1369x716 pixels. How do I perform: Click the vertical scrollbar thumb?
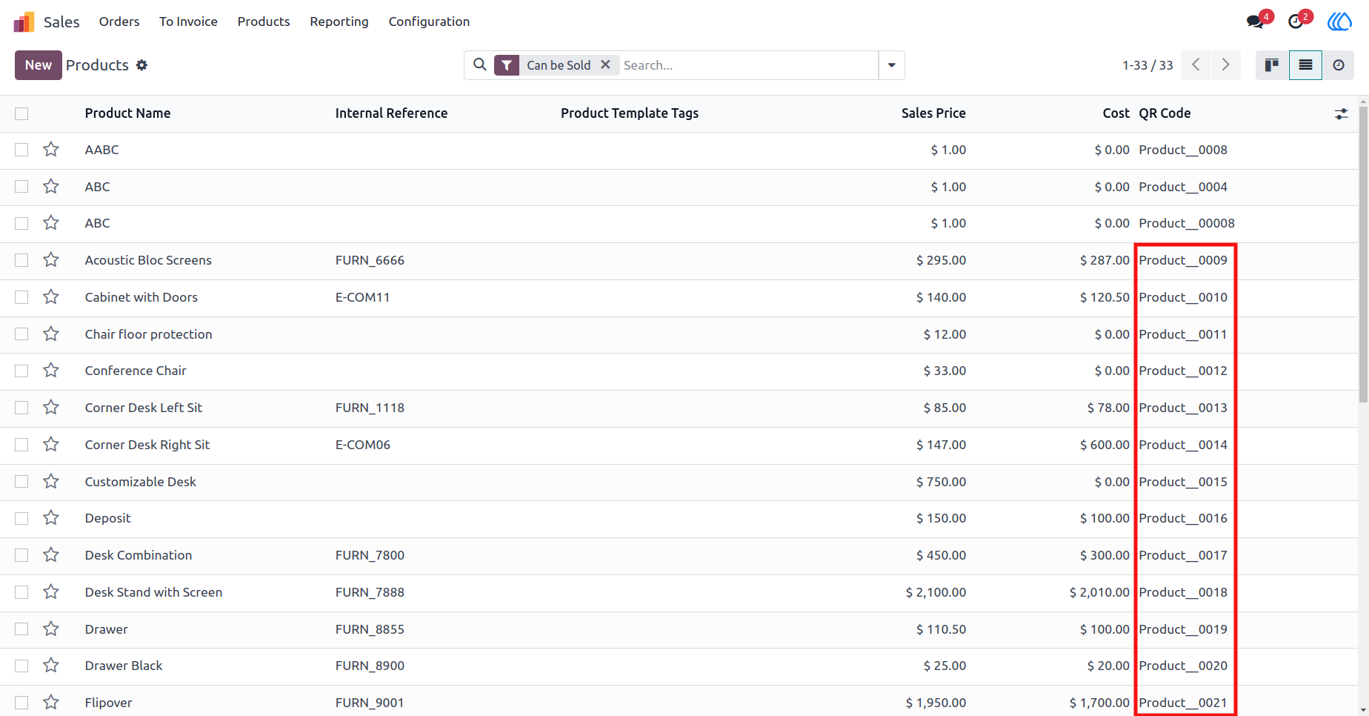point(1363,254)
